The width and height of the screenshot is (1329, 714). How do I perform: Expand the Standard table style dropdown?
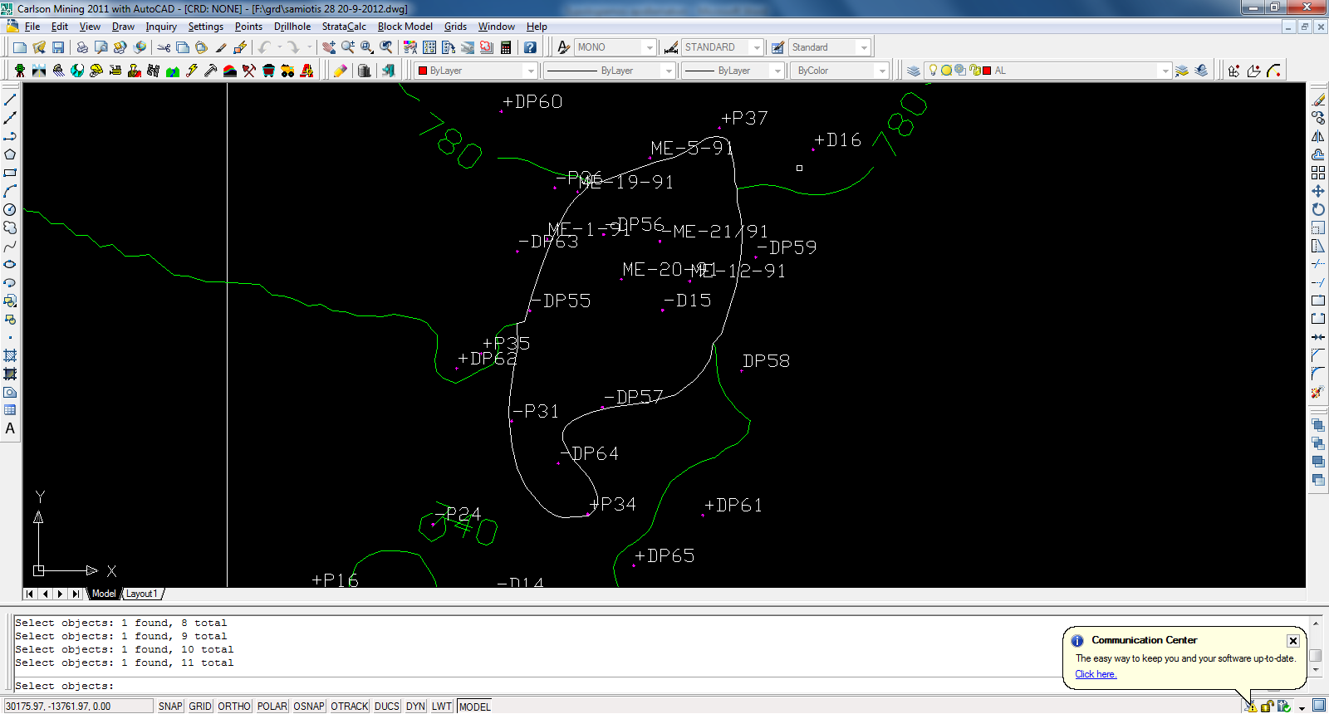point(864,47)
